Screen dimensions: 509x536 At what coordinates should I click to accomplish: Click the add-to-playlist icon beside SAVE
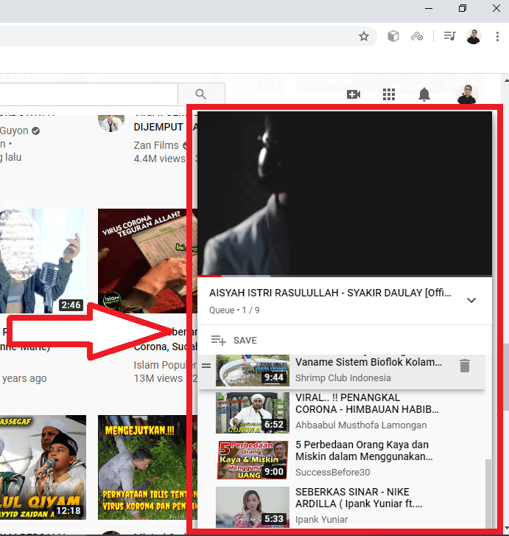(x=219, y=340)
